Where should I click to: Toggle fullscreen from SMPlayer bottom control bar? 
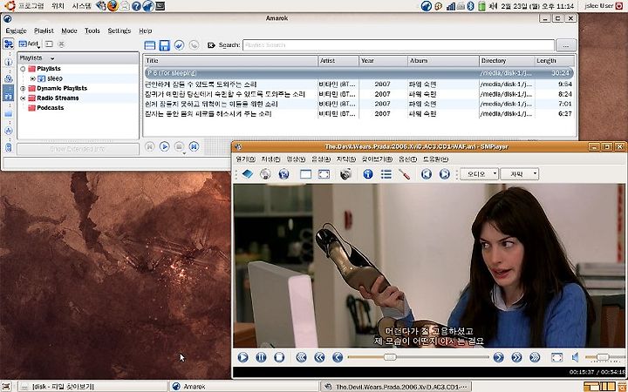point(556,357)
